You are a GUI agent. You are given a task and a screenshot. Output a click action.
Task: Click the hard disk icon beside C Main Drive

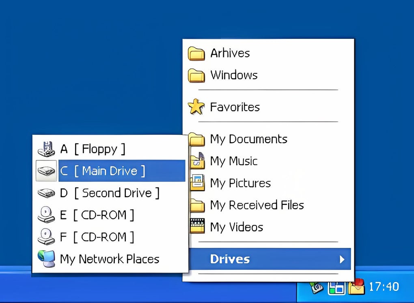pyautogui.click(x=46, y=171)
